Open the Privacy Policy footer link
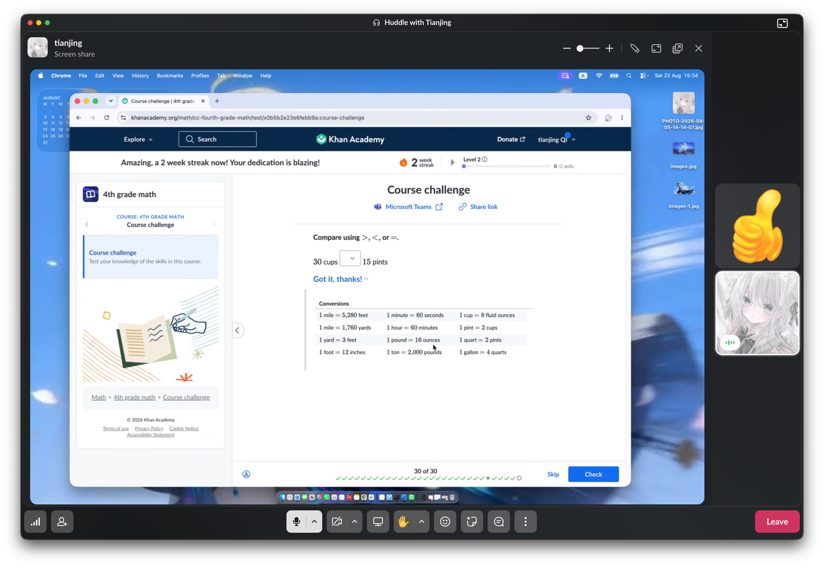Image resolution: width=824 pixels, height=567 pixels. (x=149, y=428)
